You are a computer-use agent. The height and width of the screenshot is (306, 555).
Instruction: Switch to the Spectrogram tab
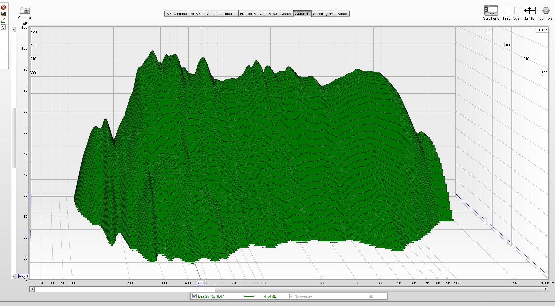(323, 14)
